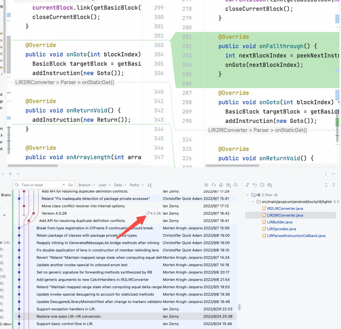The height and width of the screenshot is (329, 341).
Task: Click the cherry-pick icon in log toolbar
Action: pyautogui.click(x=221, y=185)
